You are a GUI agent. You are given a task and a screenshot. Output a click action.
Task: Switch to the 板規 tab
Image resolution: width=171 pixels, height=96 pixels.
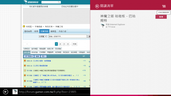[x=36, y=31]
